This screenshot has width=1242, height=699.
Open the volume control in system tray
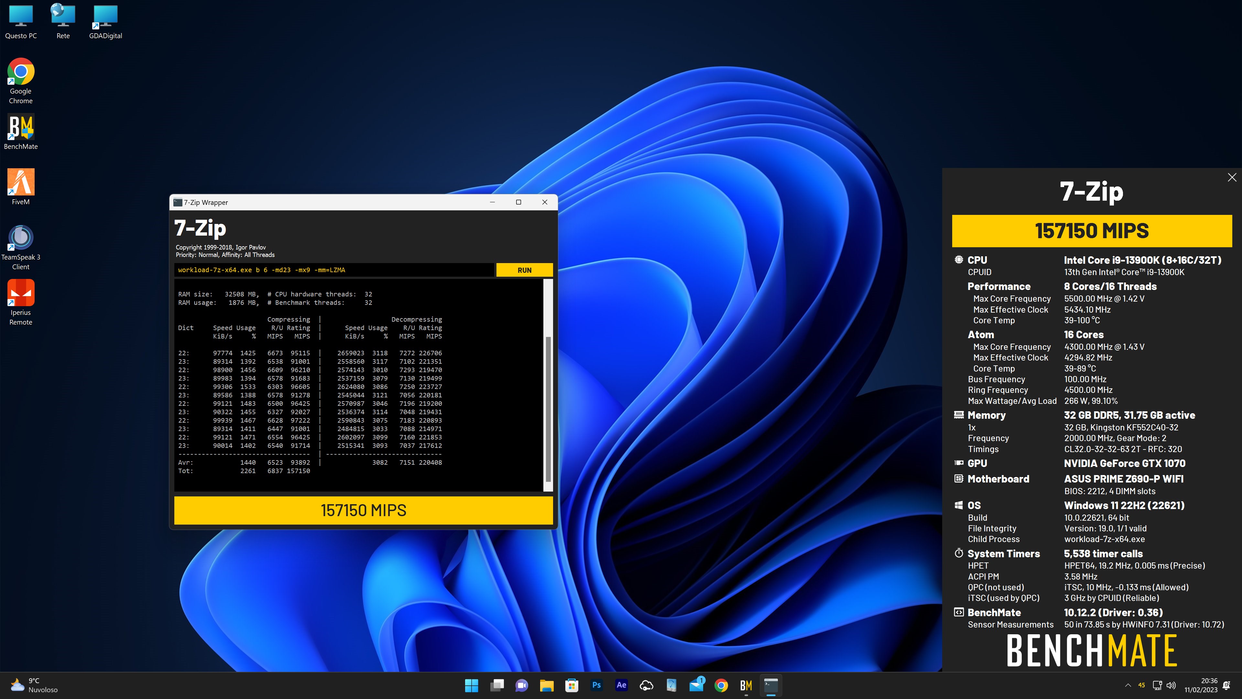pos(1171,685)
